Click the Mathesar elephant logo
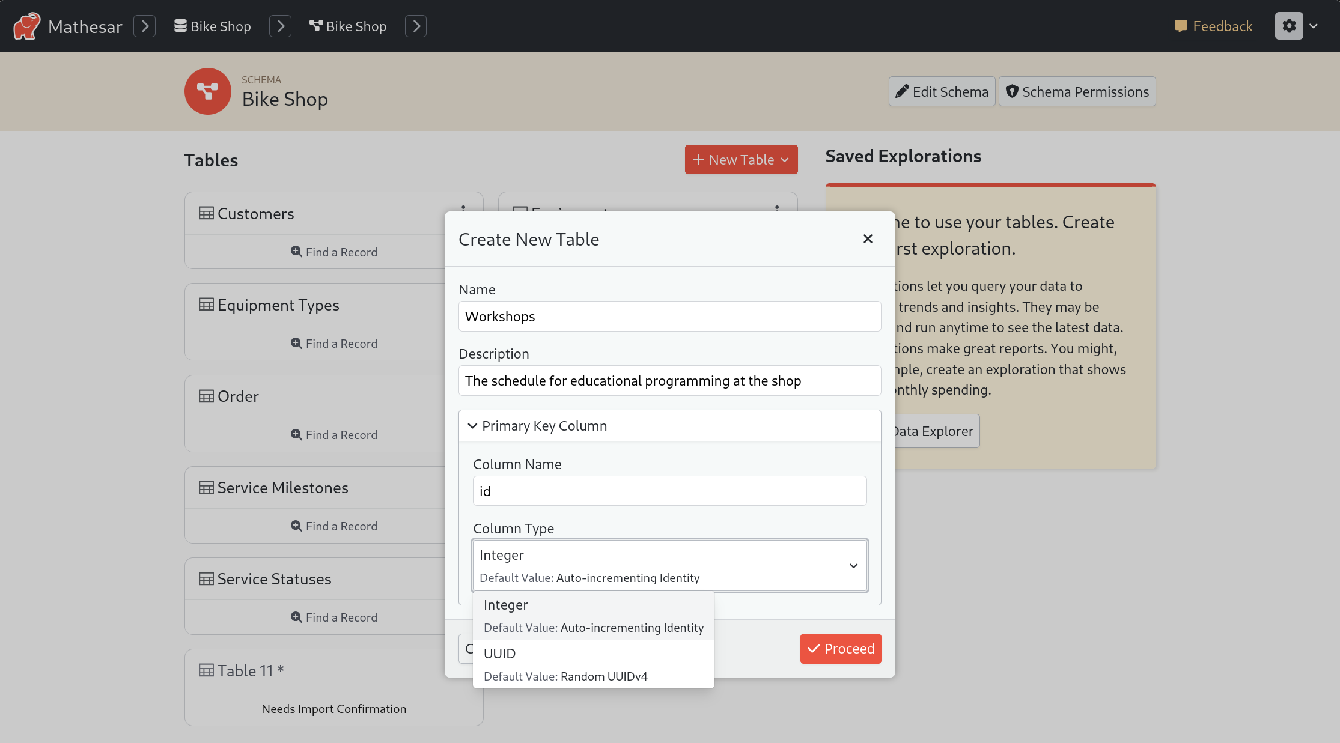Image resolution: width=1340 pixels, height=743 pixels. pos(26,25)
